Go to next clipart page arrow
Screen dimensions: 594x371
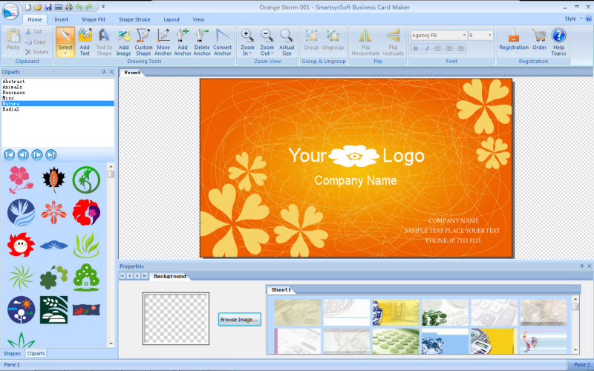[x=37, y=154]
